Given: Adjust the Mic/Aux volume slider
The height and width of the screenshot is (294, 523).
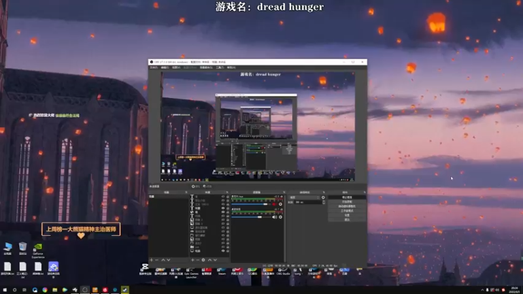Looking at the screenshot, I should click(x=251, y=204).
